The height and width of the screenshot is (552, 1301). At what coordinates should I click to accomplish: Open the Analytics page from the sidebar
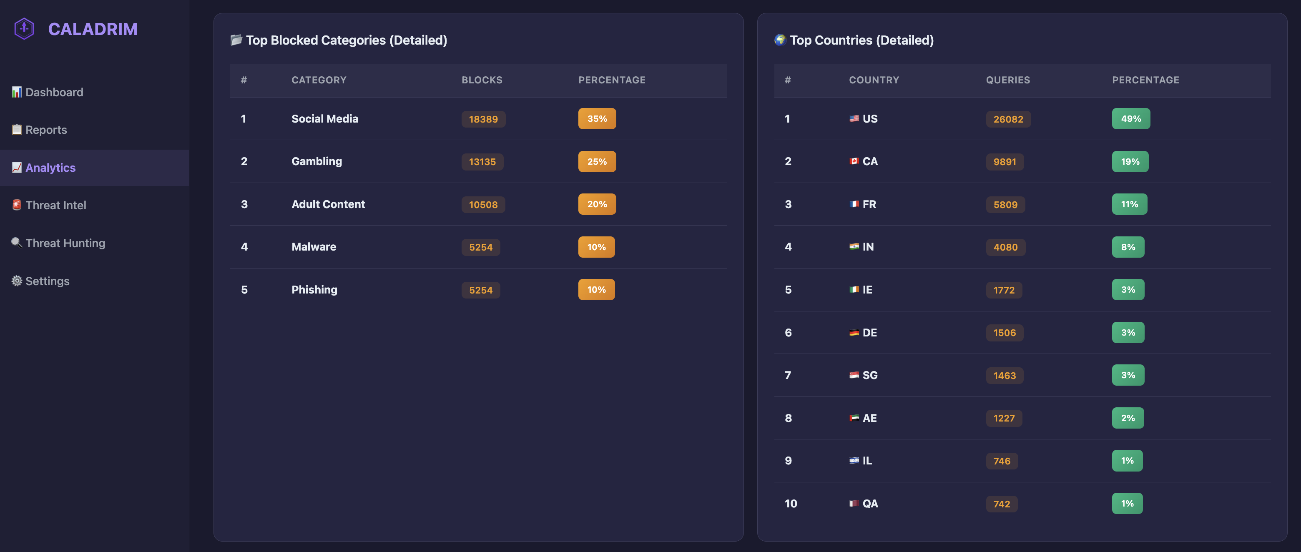(x=50, y=167)
